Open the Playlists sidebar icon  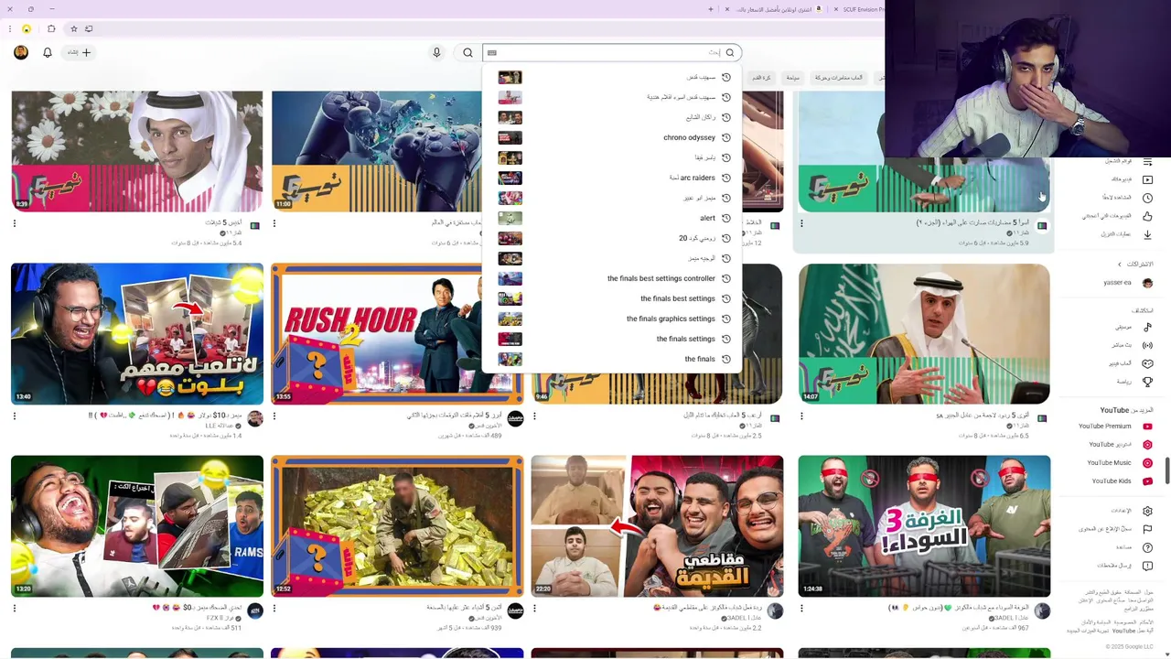[1147, 161]
